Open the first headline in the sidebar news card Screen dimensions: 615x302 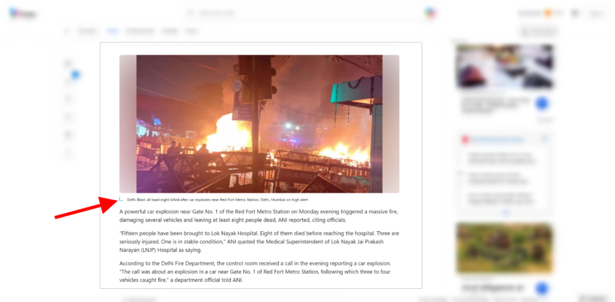pyautogui.click(x=502, y=158)
